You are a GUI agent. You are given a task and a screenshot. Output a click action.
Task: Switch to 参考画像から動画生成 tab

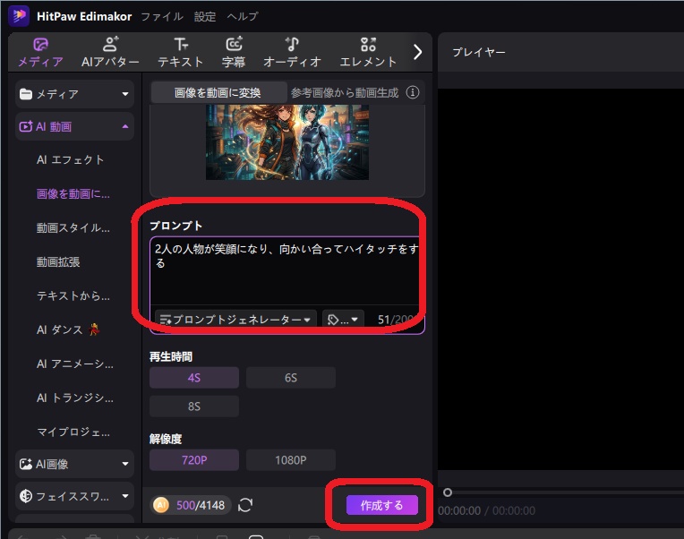(x=345, y=92)
